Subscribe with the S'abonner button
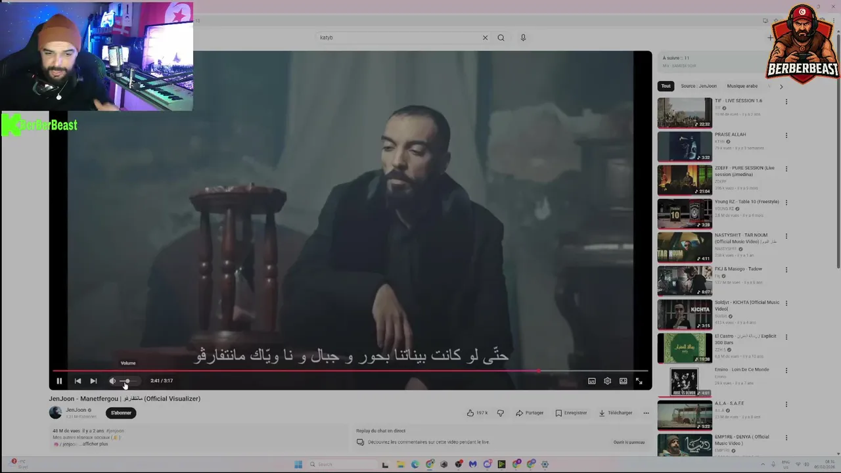This screenshot has height=473, width=841. pos(121,413)
